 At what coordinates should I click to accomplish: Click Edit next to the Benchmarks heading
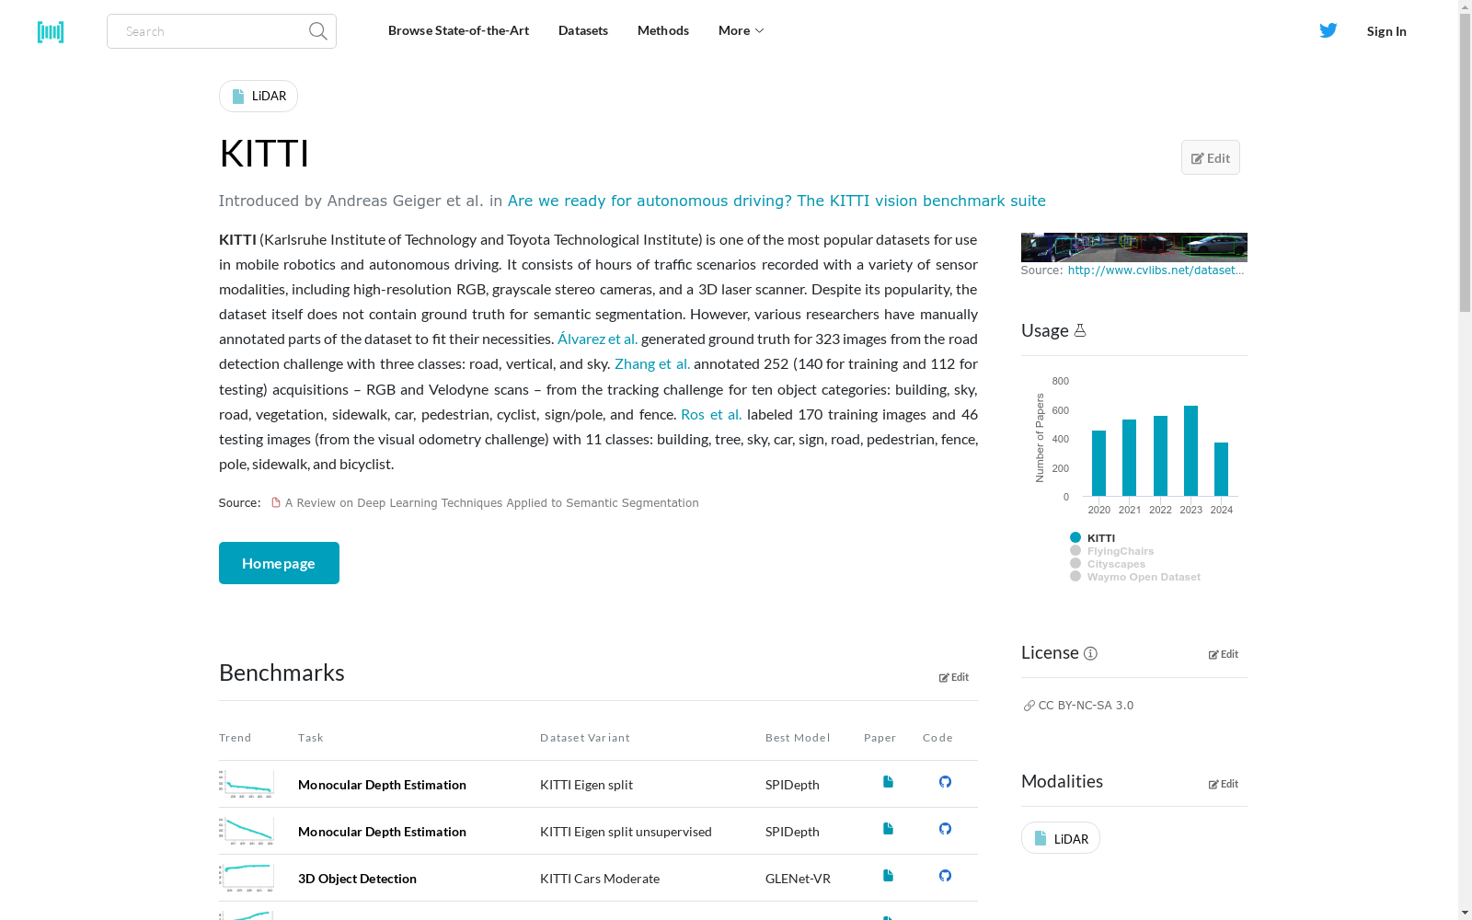[954, 677]
